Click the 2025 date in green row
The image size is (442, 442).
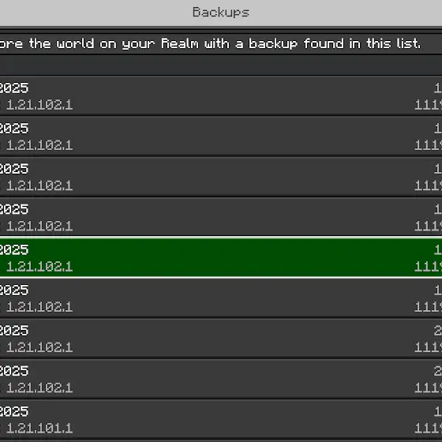click(x=14, y=249)
